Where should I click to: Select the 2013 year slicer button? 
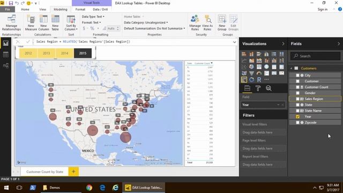pos(47,53)
